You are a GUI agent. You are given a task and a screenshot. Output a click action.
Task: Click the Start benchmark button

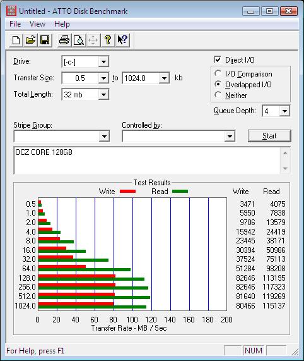(269, 136)
